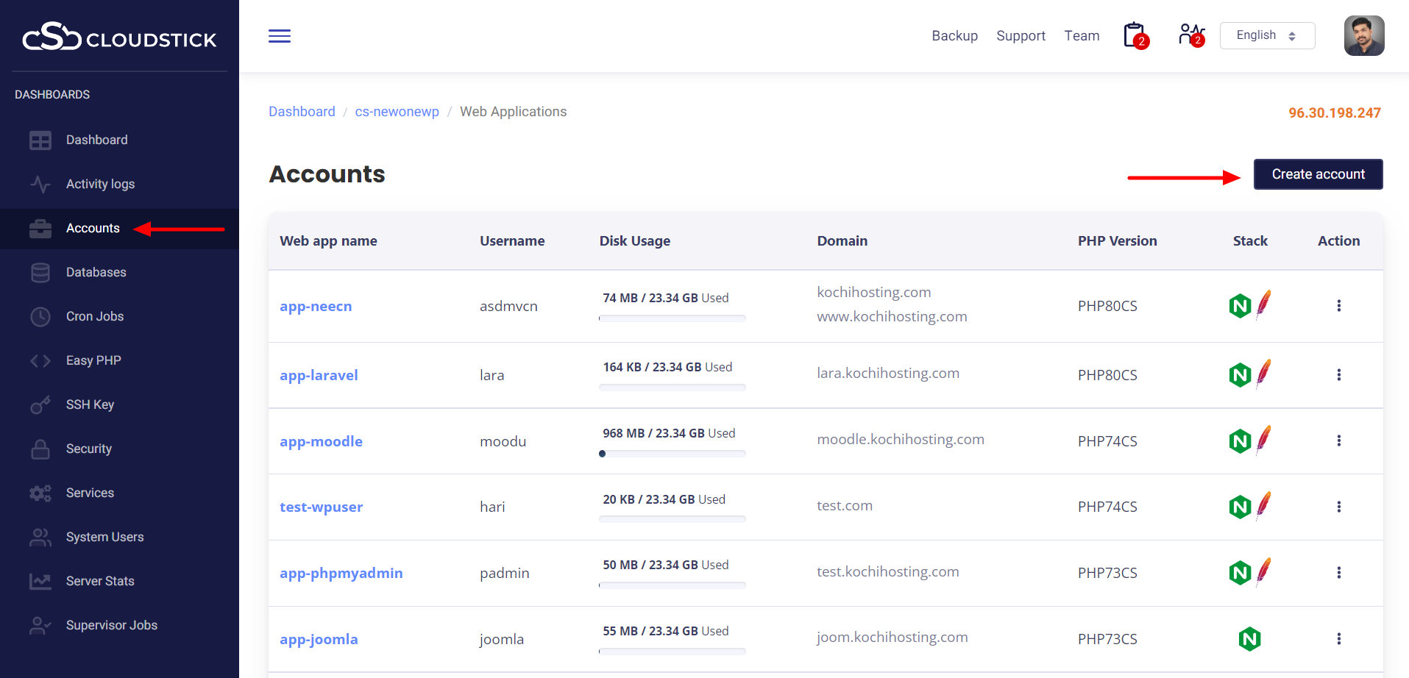Click the app-moodle disk usage bar
This screenshot has height=678, width=1409.
click(x=672, y=454)
